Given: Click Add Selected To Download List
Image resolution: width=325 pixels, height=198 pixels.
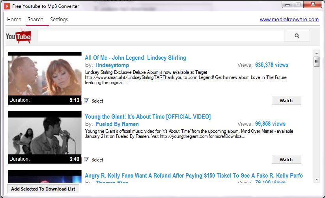Looking at the screenshot, I should [x=43, y=189].
